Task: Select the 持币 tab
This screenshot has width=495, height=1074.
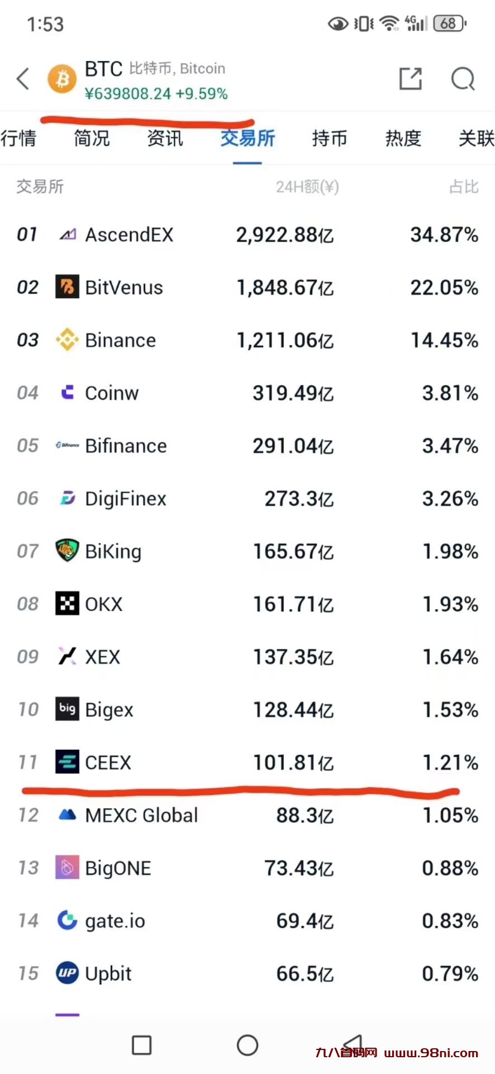Action: (x=329, y=138)
